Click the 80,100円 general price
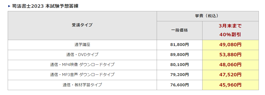Viewport: 265px width, 95px height. tap(180, 65)
